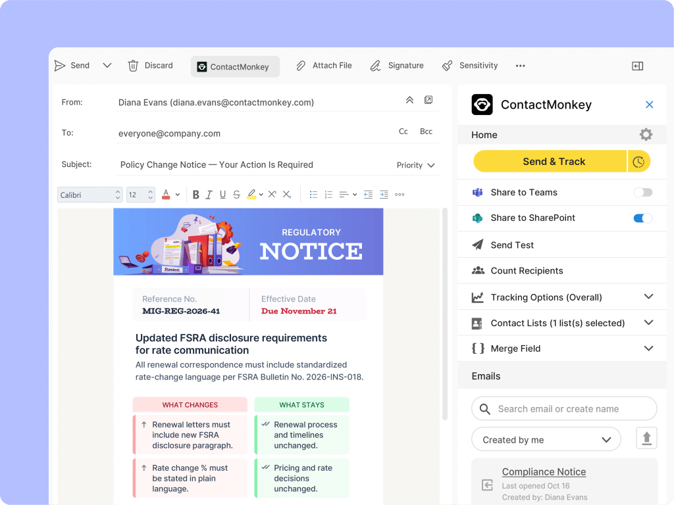674x505 pixels.
Task: Click the strikethrough formatting icon
Action: click(236, 195)
